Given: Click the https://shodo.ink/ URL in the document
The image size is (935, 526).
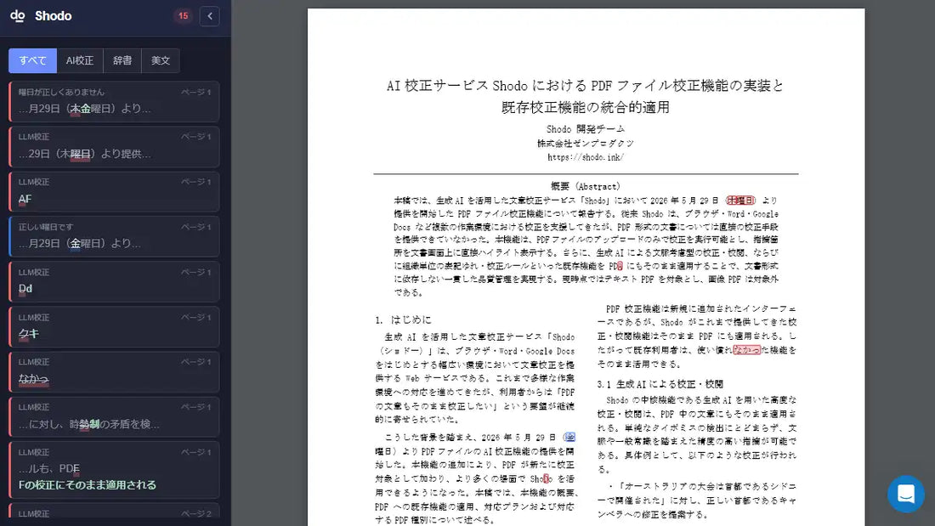Looking at the screenshot, I should (x=586, y=157).
